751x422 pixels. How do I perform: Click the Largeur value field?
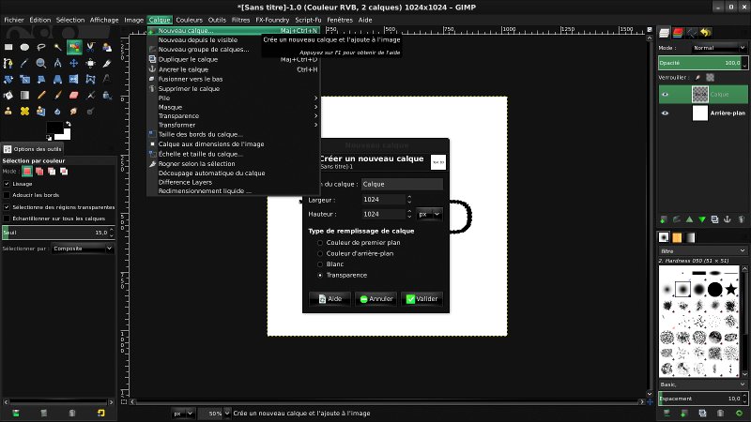pyautogui.click(x=384, y=200)
